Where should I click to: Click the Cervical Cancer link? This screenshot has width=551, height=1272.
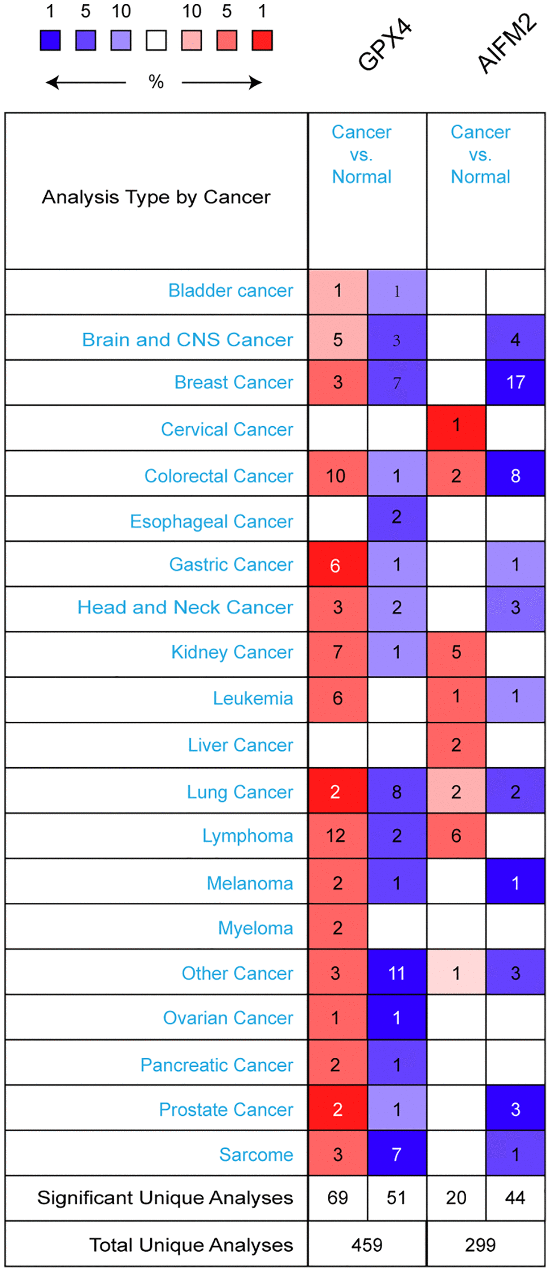pos(227,430)
